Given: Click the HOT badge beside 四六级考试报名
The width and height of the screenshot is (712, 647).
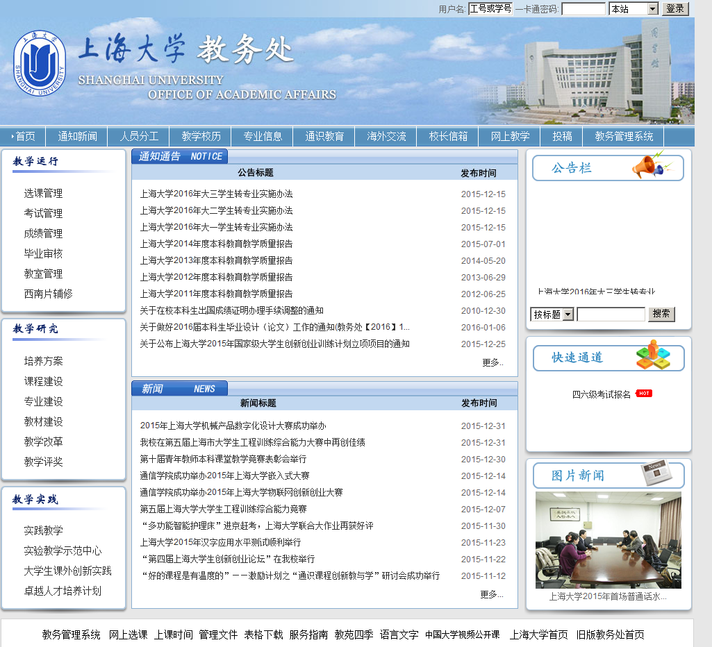Looking at the screenshot, I should point(644,394).
